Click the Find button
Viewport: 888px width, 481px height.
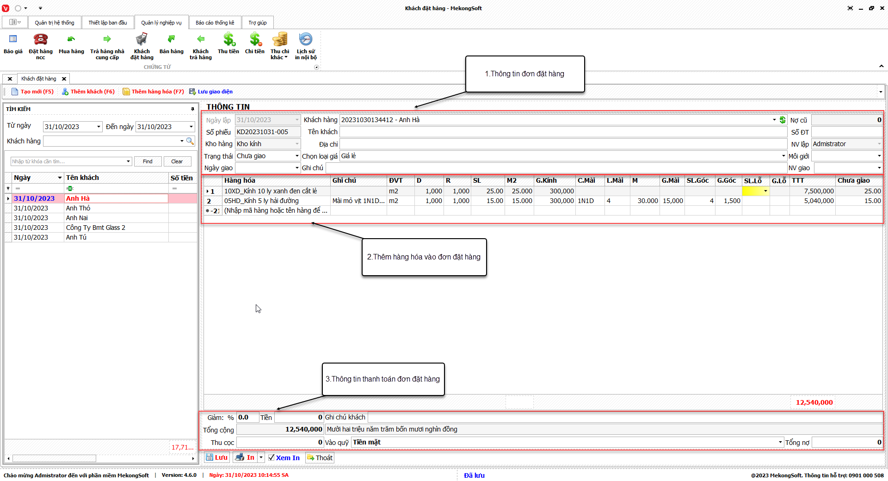click(x=148, y=161)
